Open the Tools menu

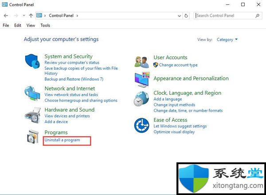coord(45,25)
